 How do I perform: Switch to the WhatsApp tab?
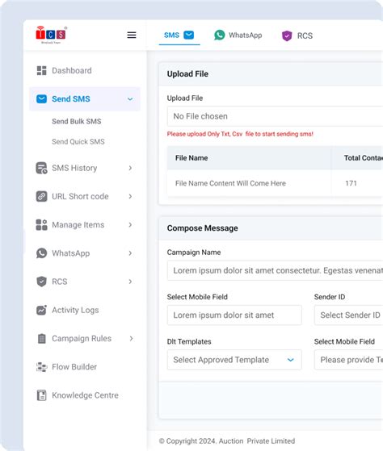(x=238, y=35)
